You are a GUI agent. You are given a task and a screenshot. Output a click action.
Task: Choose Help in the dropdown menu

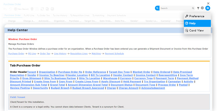(x=197, y=23)
